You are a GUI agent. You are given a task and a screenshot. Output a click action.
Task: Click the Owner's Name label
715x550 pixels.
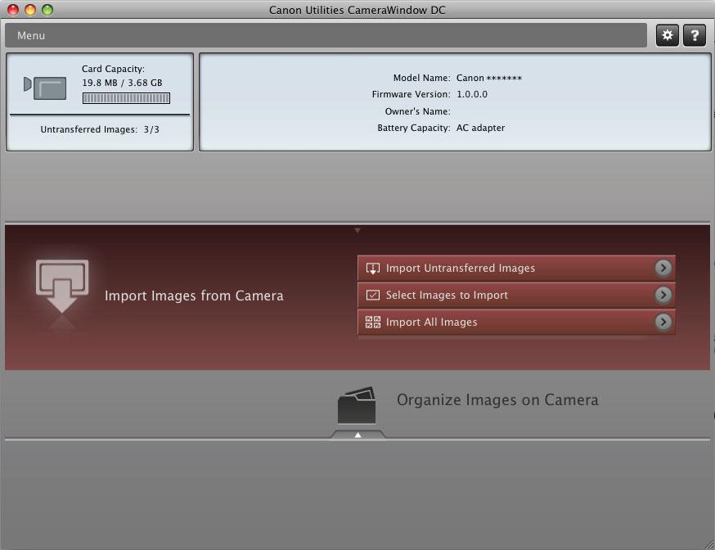(x=418, y=111)
